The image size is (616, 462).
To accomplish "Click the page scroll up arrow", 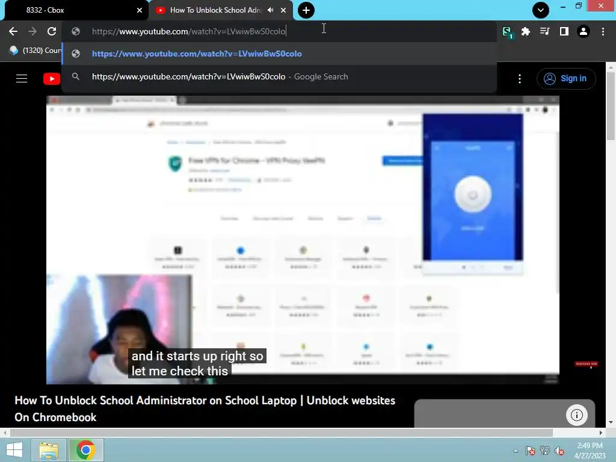I will 611,67.
